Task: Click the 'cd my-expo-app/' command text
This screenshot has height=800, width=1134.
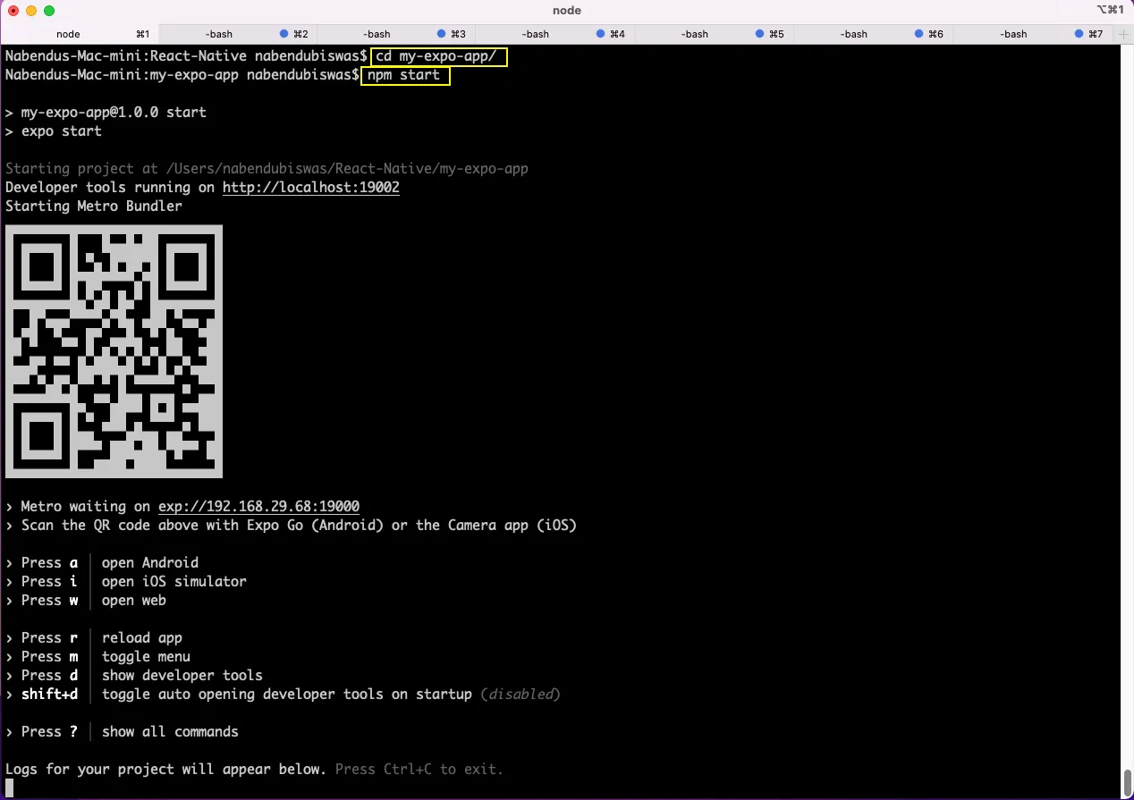Action: (436, 56)
